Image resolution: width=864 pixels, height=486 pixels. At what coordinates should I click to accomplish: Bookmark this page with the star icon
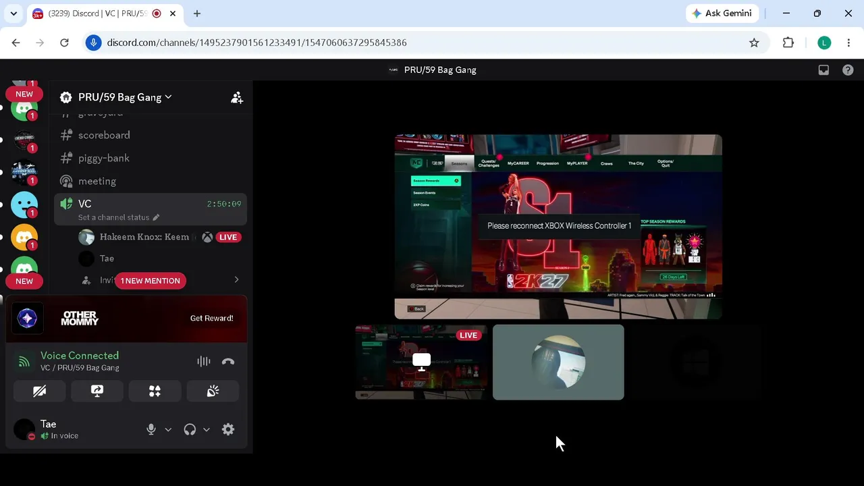(x=754, y=43)
